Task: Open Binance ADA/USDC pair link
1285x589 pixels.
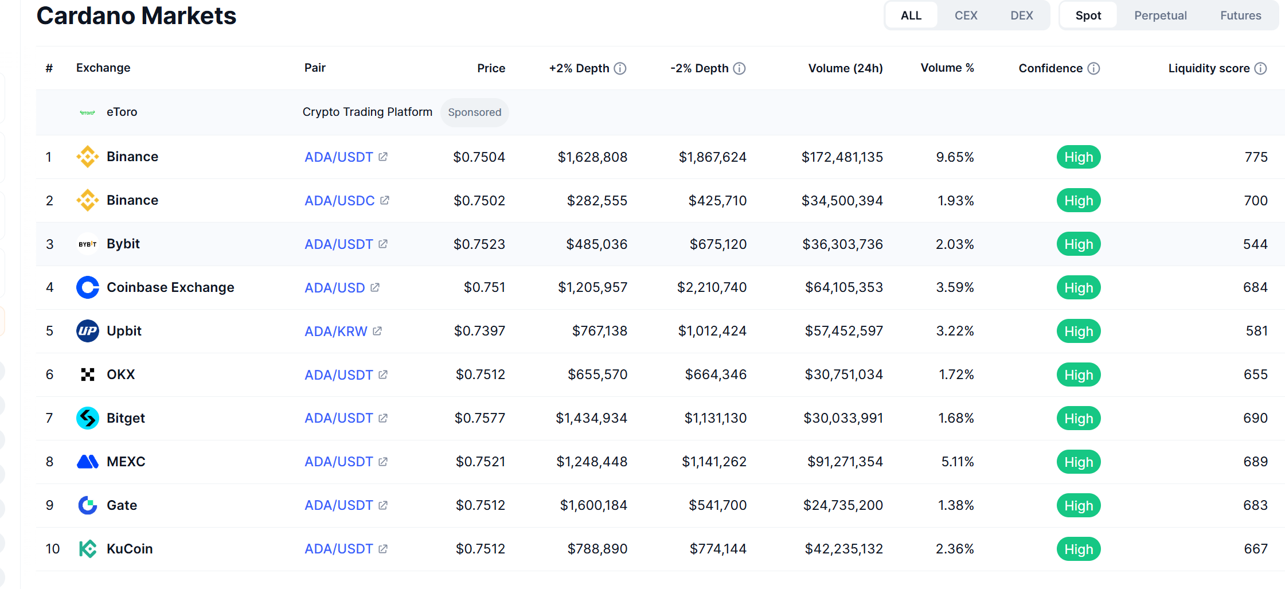Action: click(x=339, y=200)
